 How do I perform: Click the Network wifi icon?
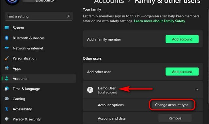7,48
